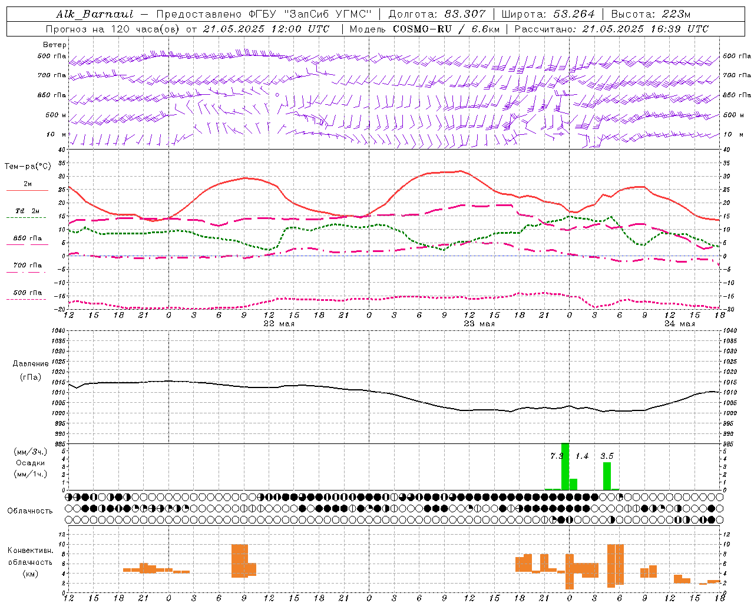Viewport: 754px width, 603px height.
Task: Click the '(мм/1ч.)' precipitation unit label
Action: [x=30, y=474]
